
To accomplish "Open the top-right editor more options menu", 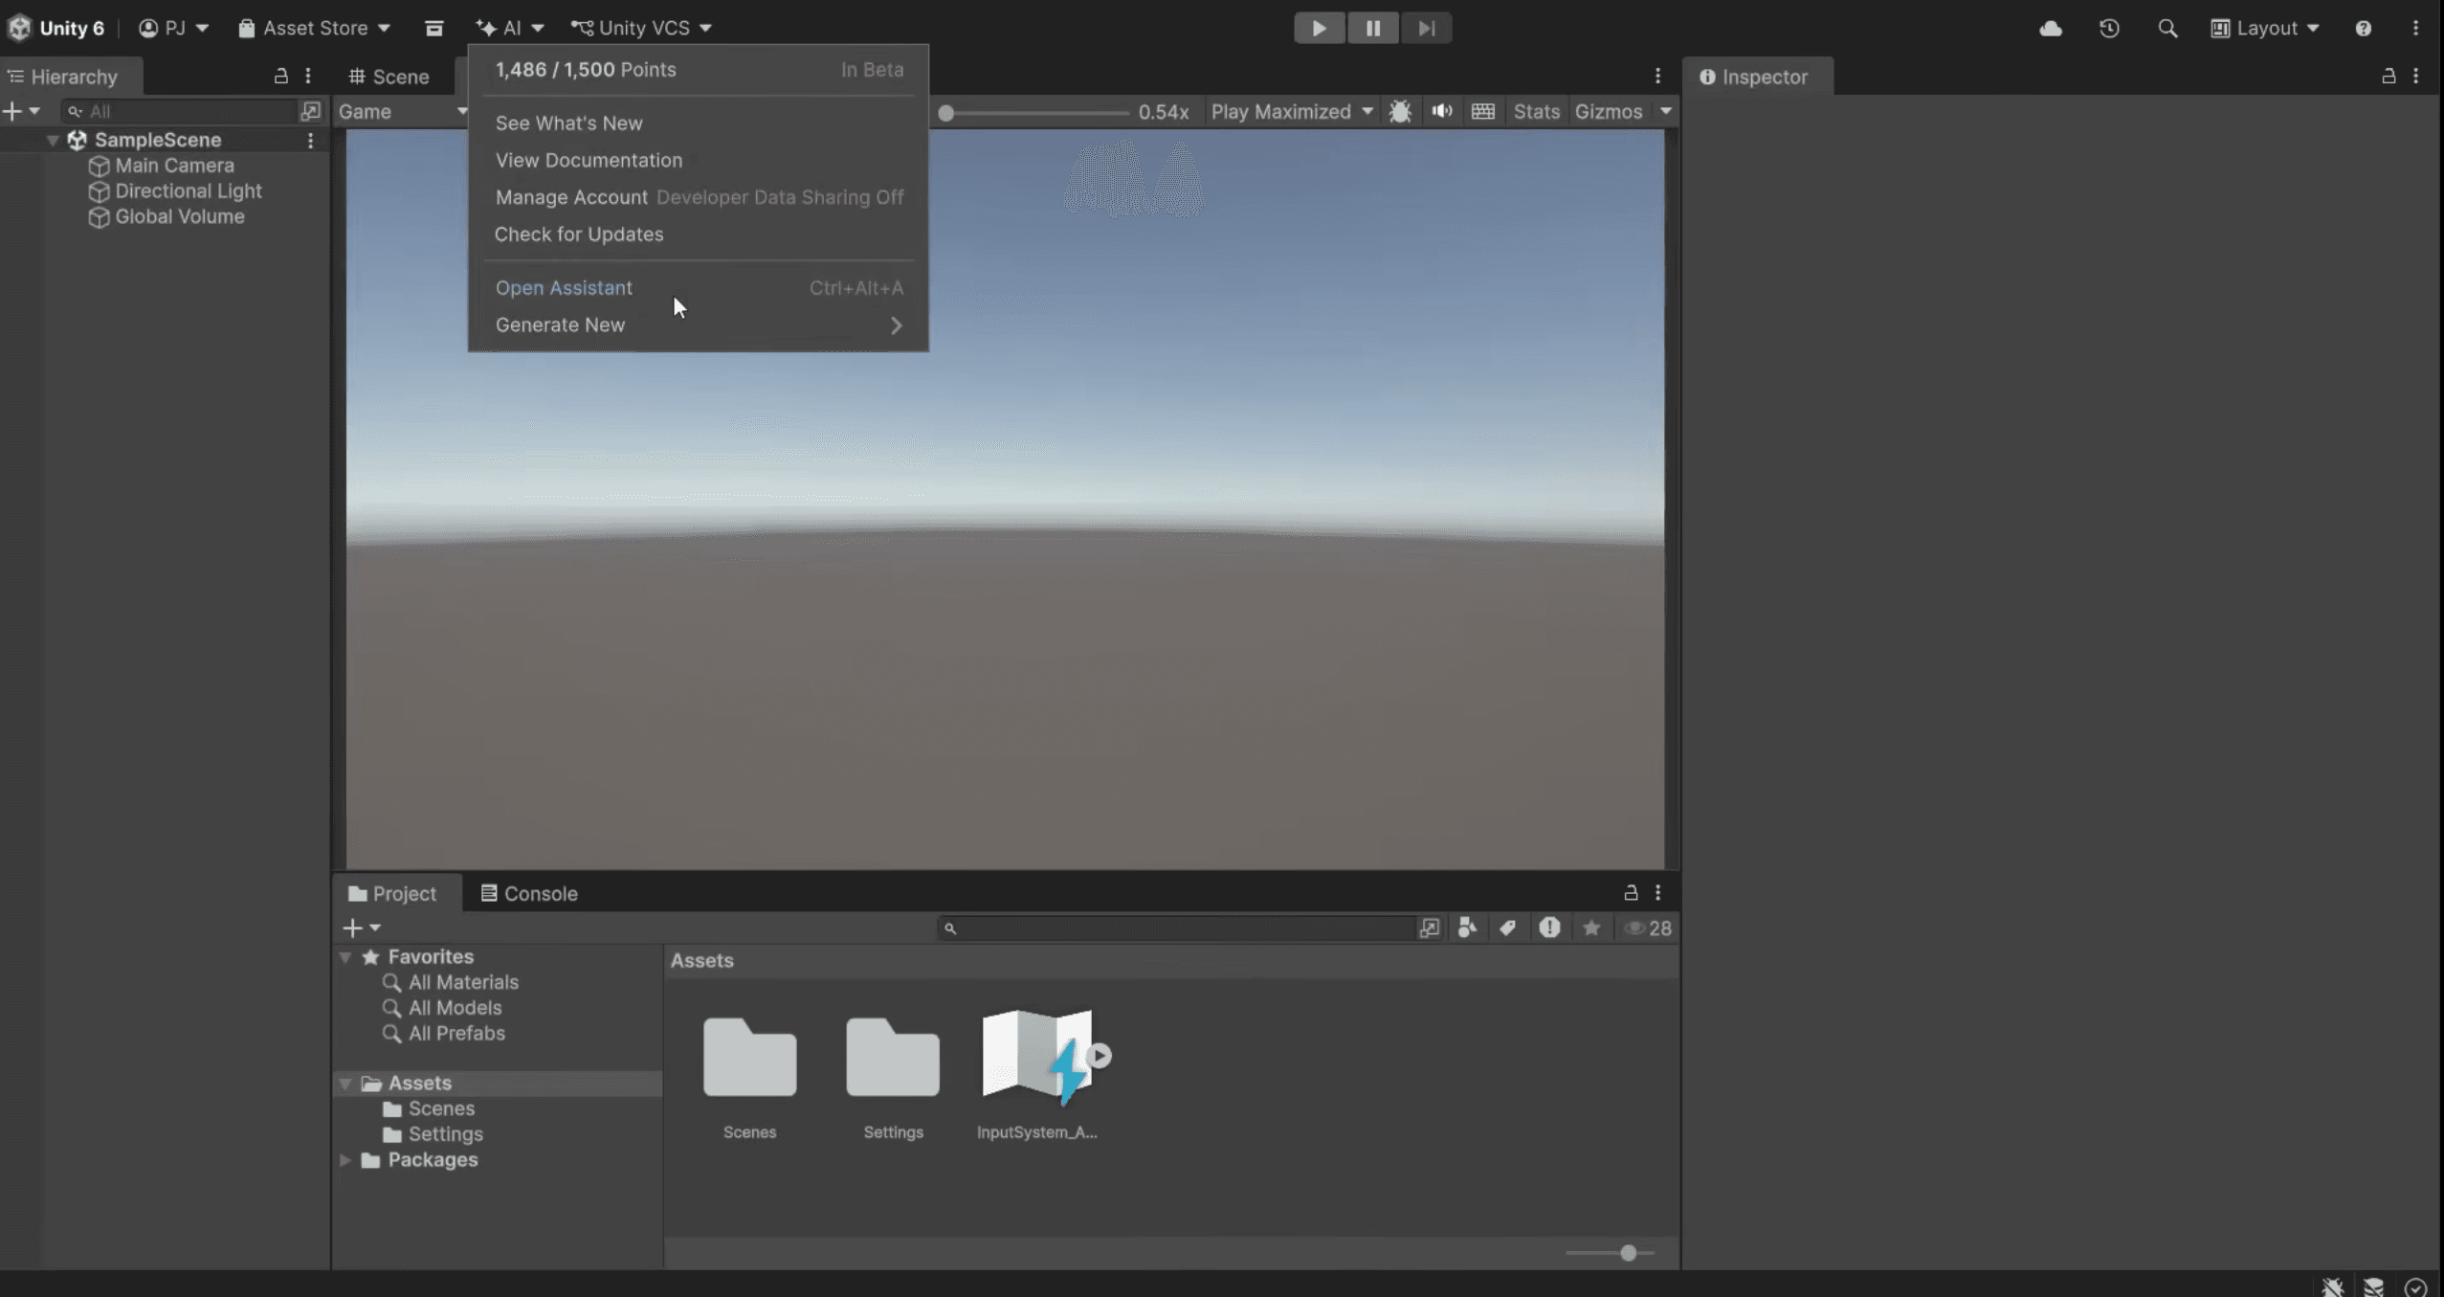I will point(2415,29).
